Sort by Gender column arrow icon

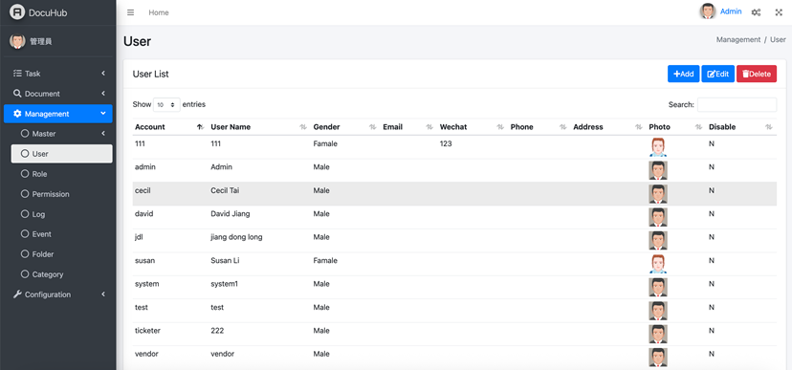[373, 127]
